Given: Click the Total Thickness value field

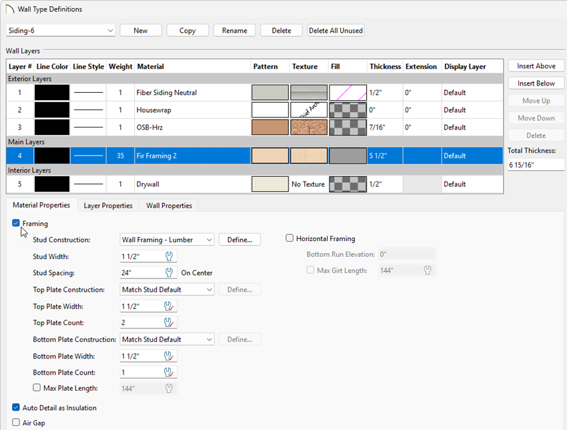Looking at the screenshot, I should click(536, 165).
